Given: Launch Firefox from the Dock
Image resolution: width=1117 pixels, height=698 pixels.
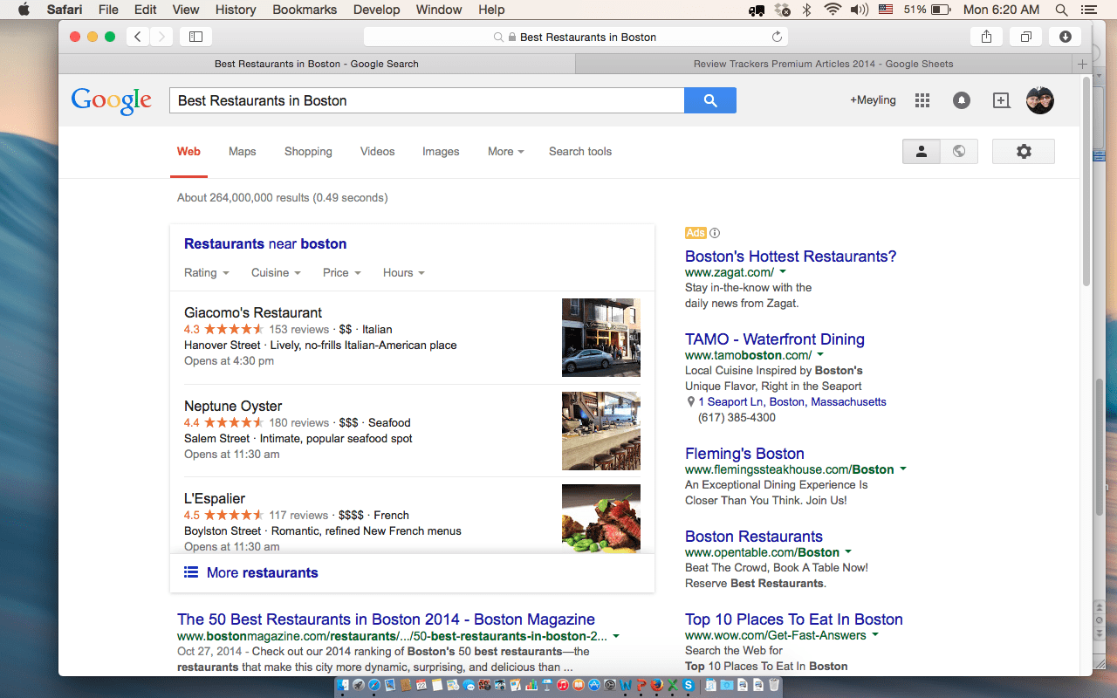Looking at the screenshot, I should [656, 686].
